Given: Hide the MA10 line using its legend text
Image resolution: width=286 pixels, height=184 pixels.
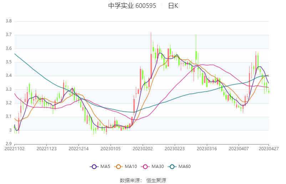Looking at the screenshot, I should (131, 167).
